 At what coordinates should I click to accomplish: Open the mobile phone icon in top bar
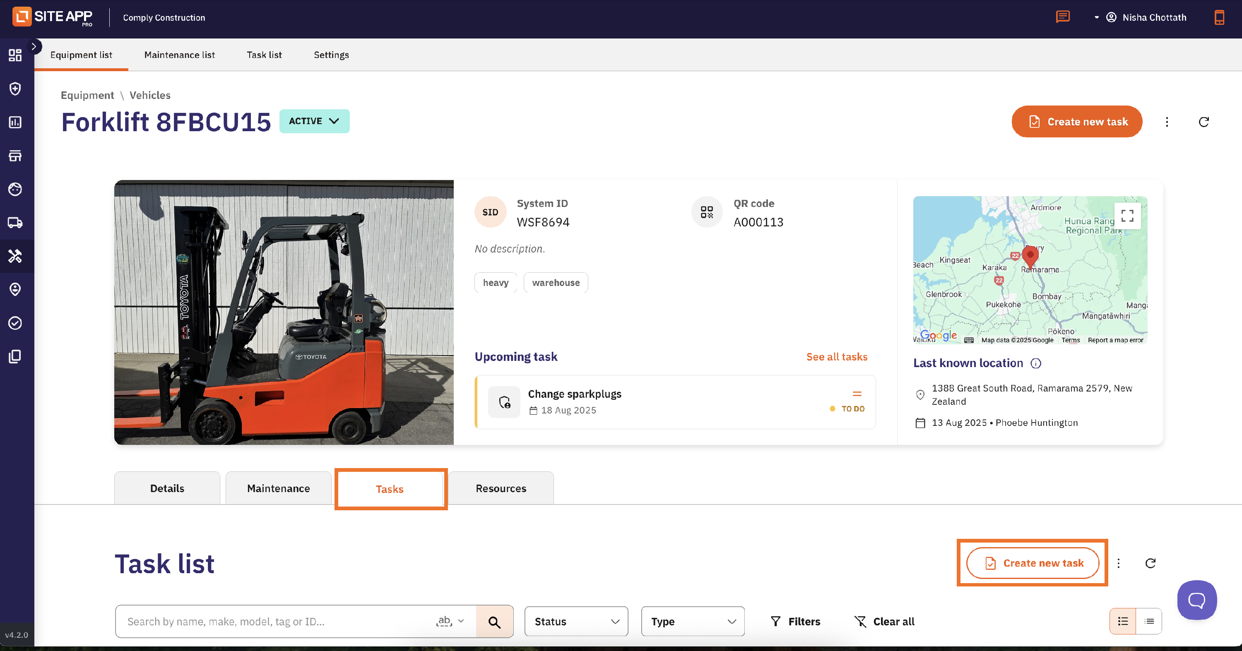coord(1219,17)
